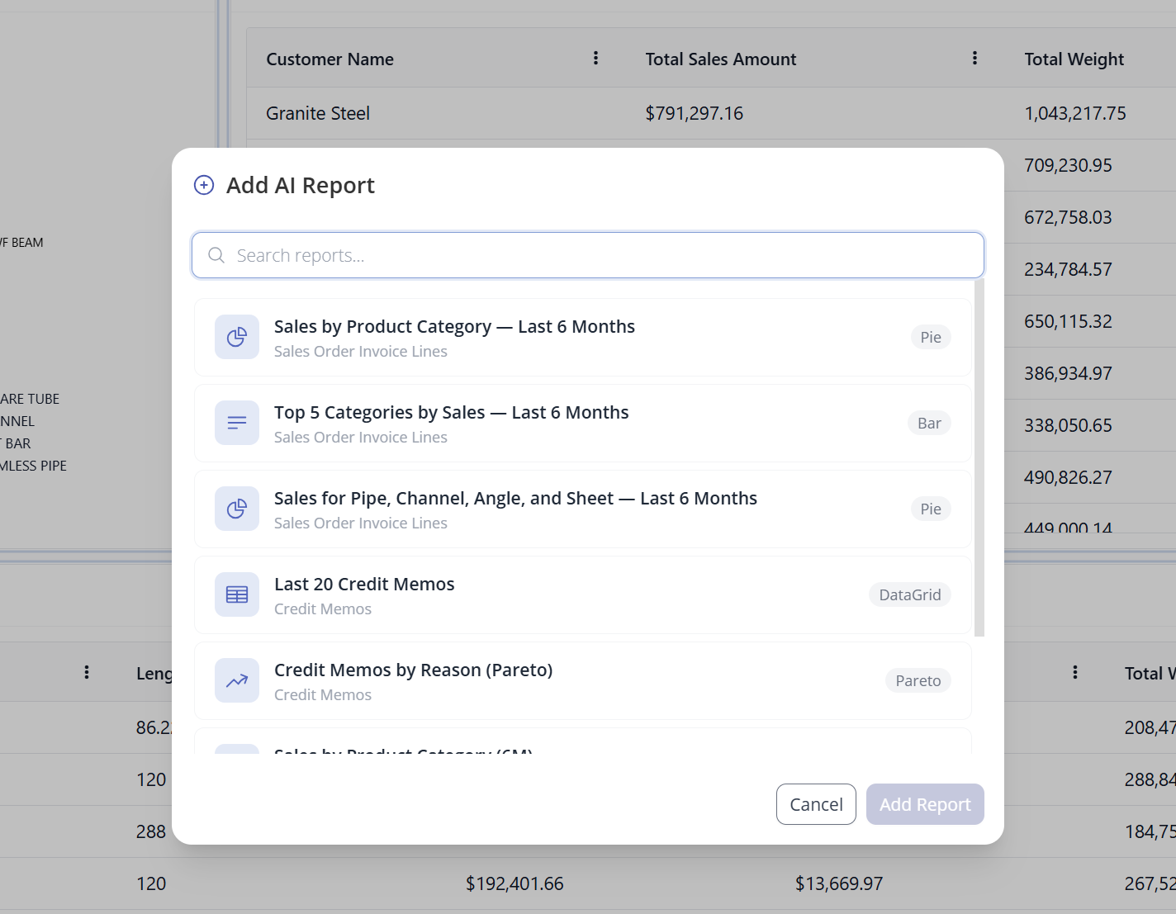Viewport: 1176px width, 914px height.
Task: Click the 288 length cell
Action: 151,831
